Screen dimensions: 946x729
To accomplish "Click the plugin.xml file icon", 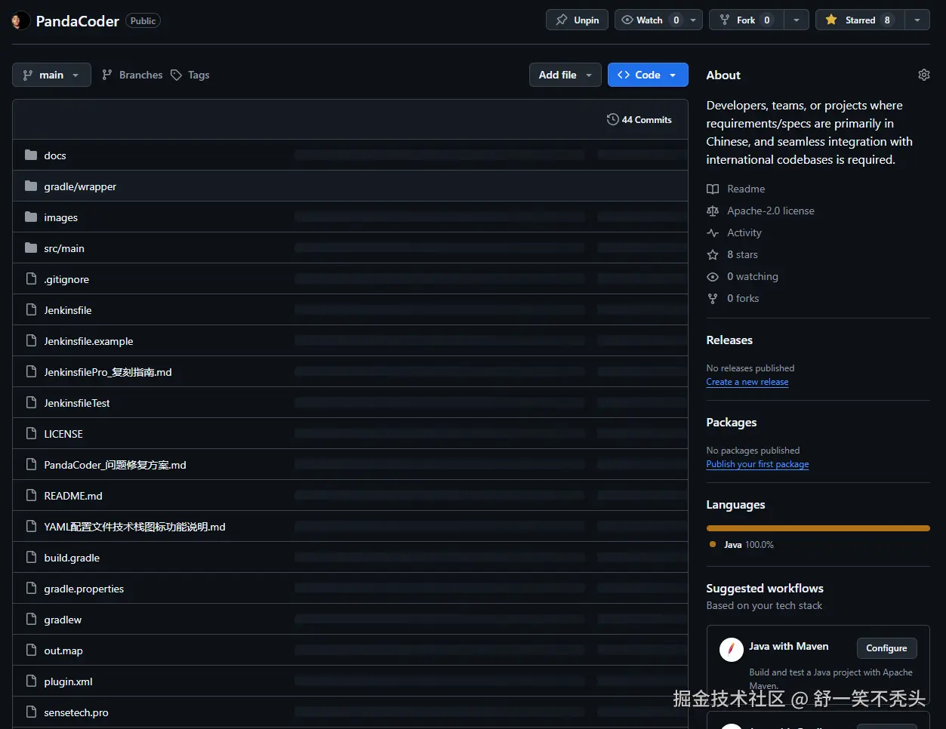I will click(x=31, y=681).
